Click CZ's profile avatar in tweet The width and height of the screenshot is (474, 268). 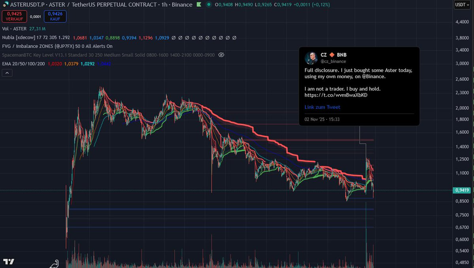311,58
